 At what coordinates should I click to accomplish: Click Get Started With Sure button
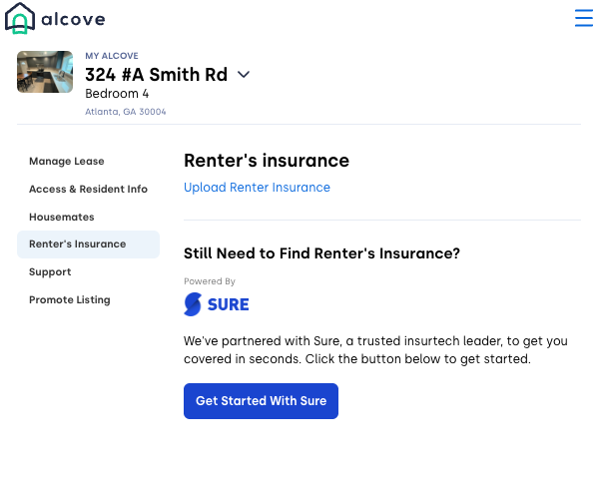coord(262,401)
